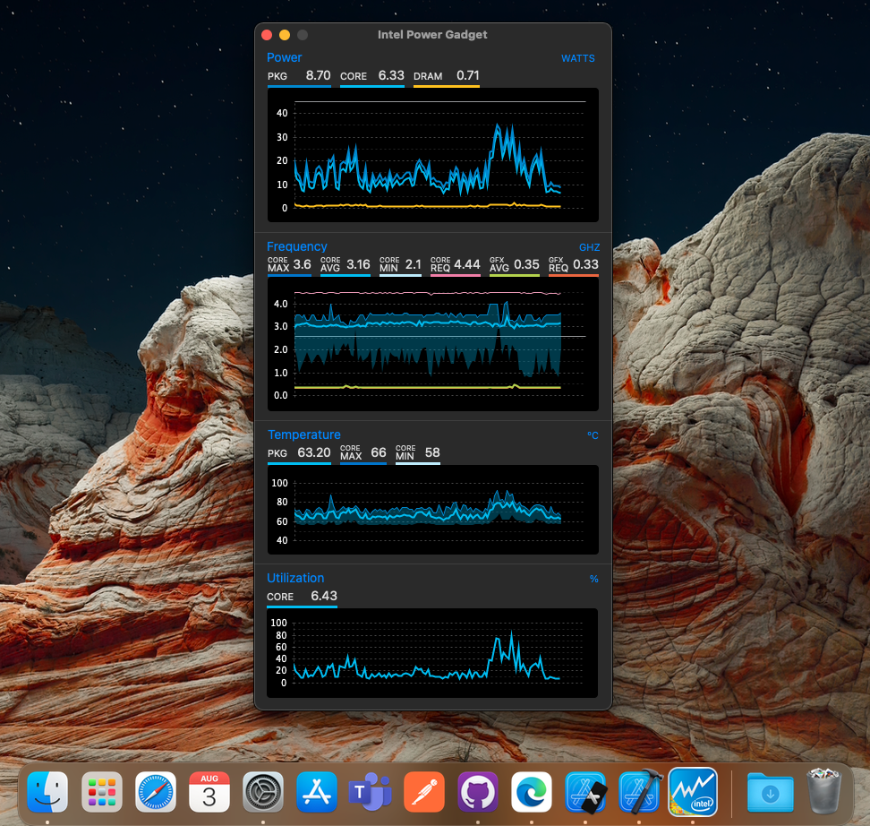Screen dimensions: 870x826
Task: Click the Frequency section heading
Action: coord(297,246)
